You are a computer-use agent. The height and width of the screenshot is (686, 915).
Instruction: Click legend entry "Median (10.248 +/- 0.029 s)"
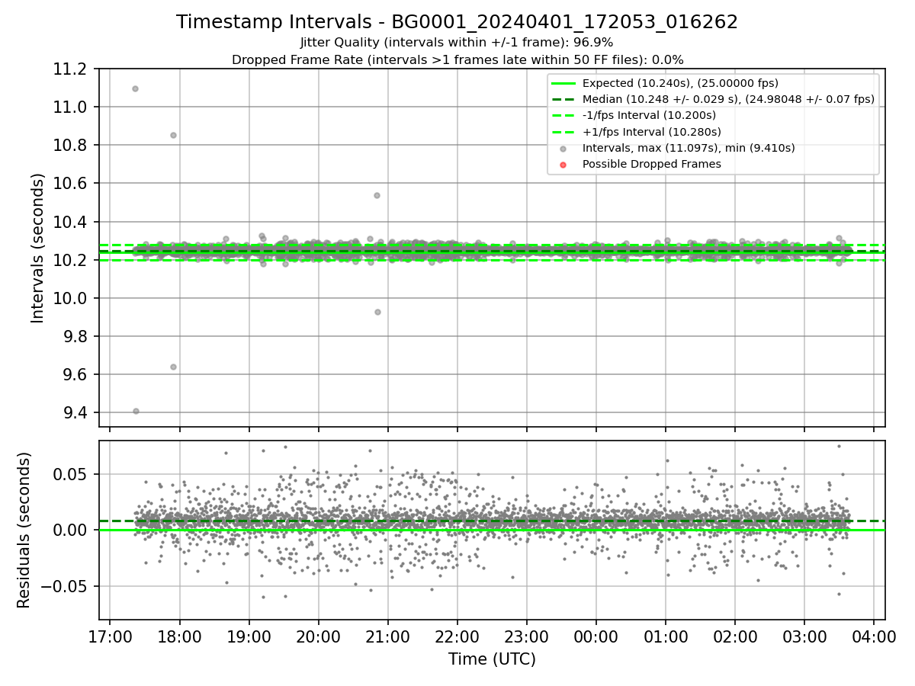728,99
